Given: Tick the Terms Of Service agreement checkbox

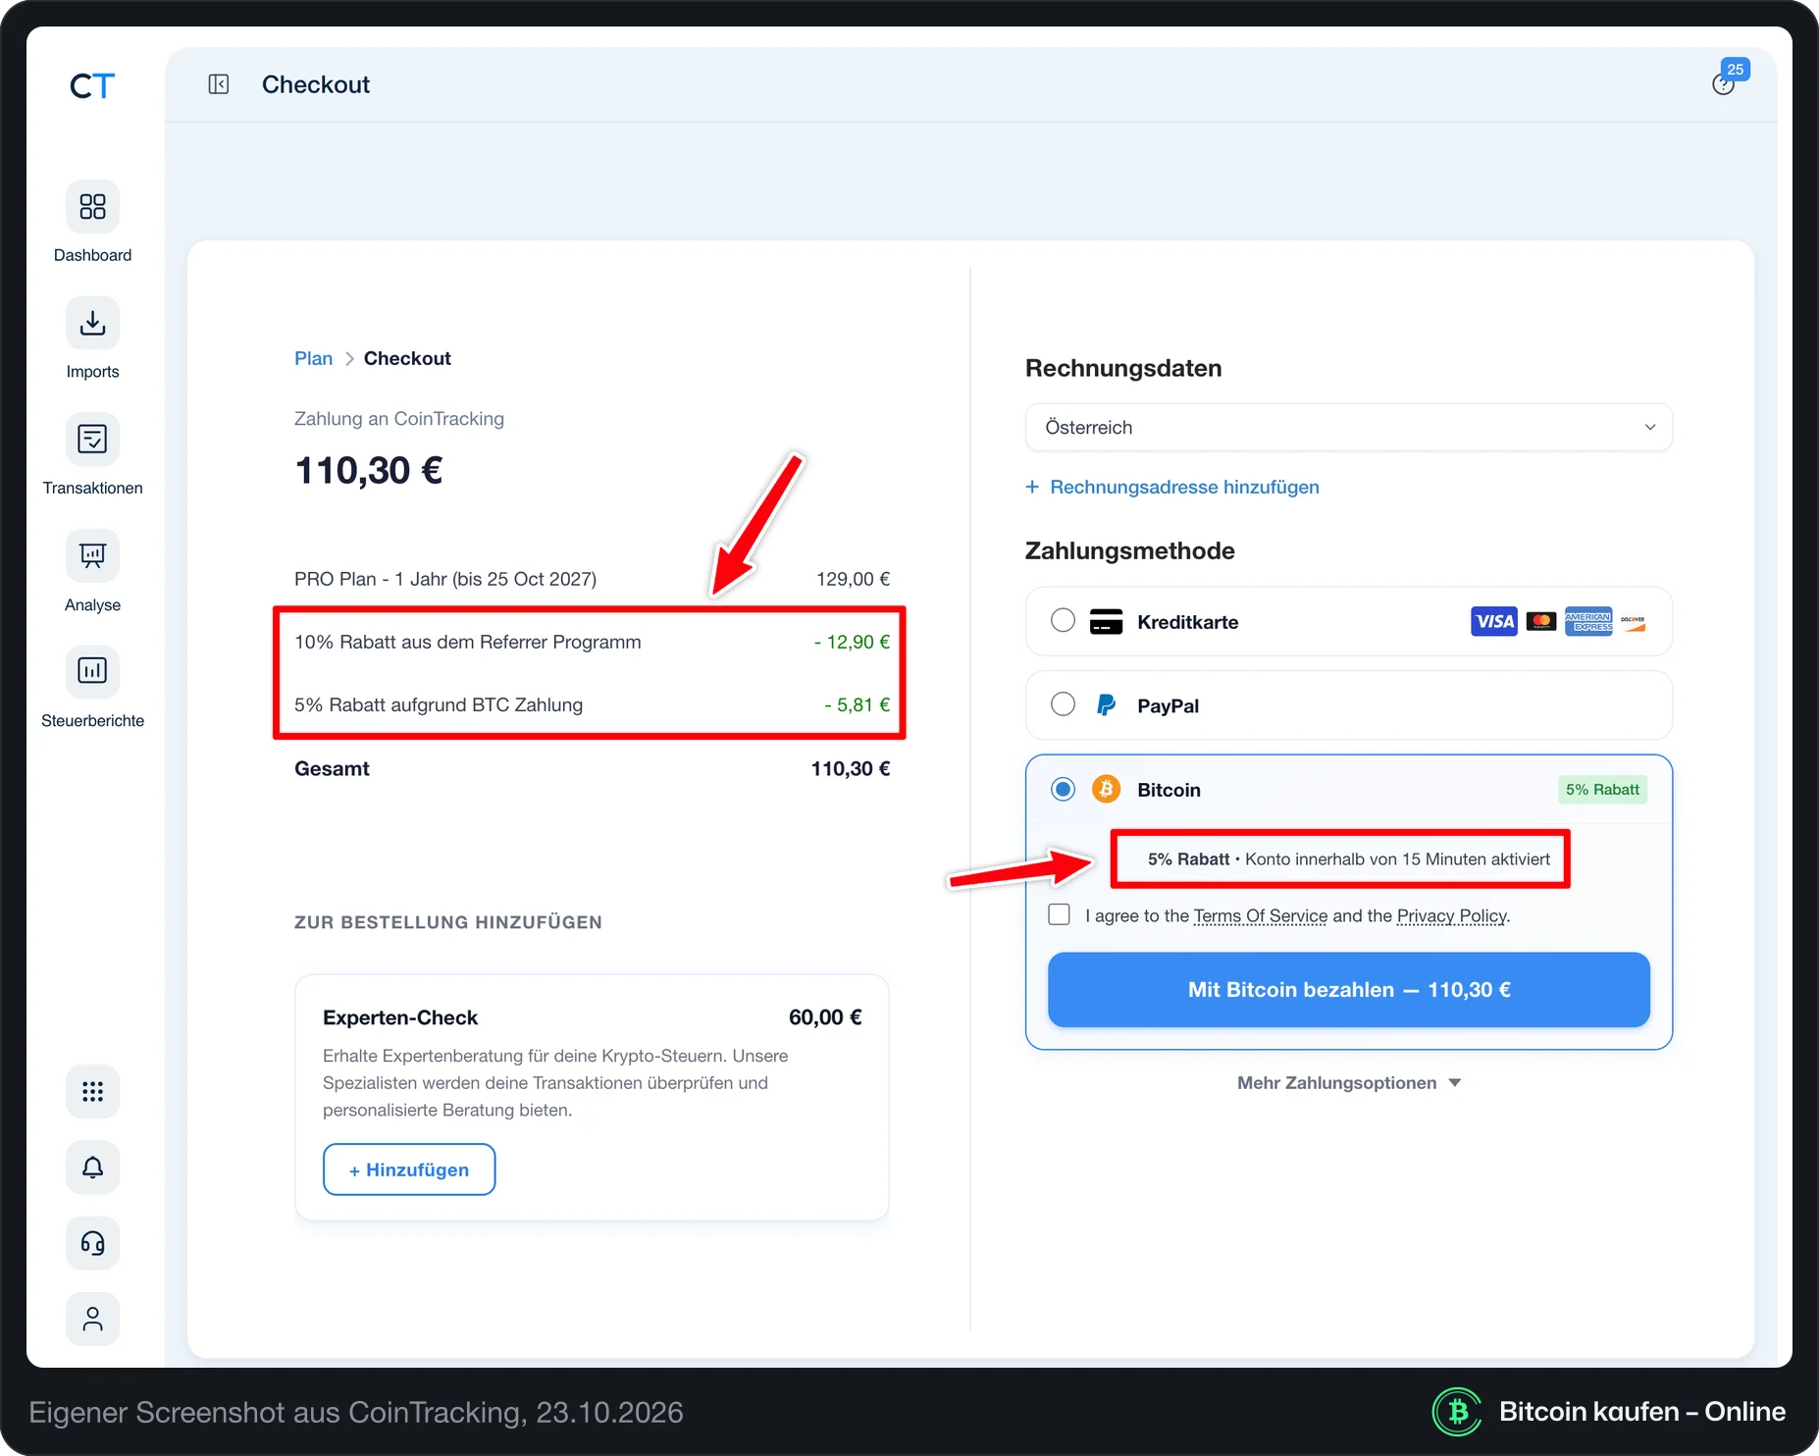Looking at the screenshot, I should [x=1059, y=914].
